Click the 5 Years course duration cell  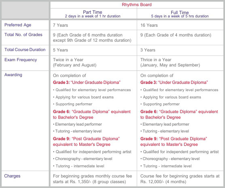pyautogui.click(x=60, y=50)
